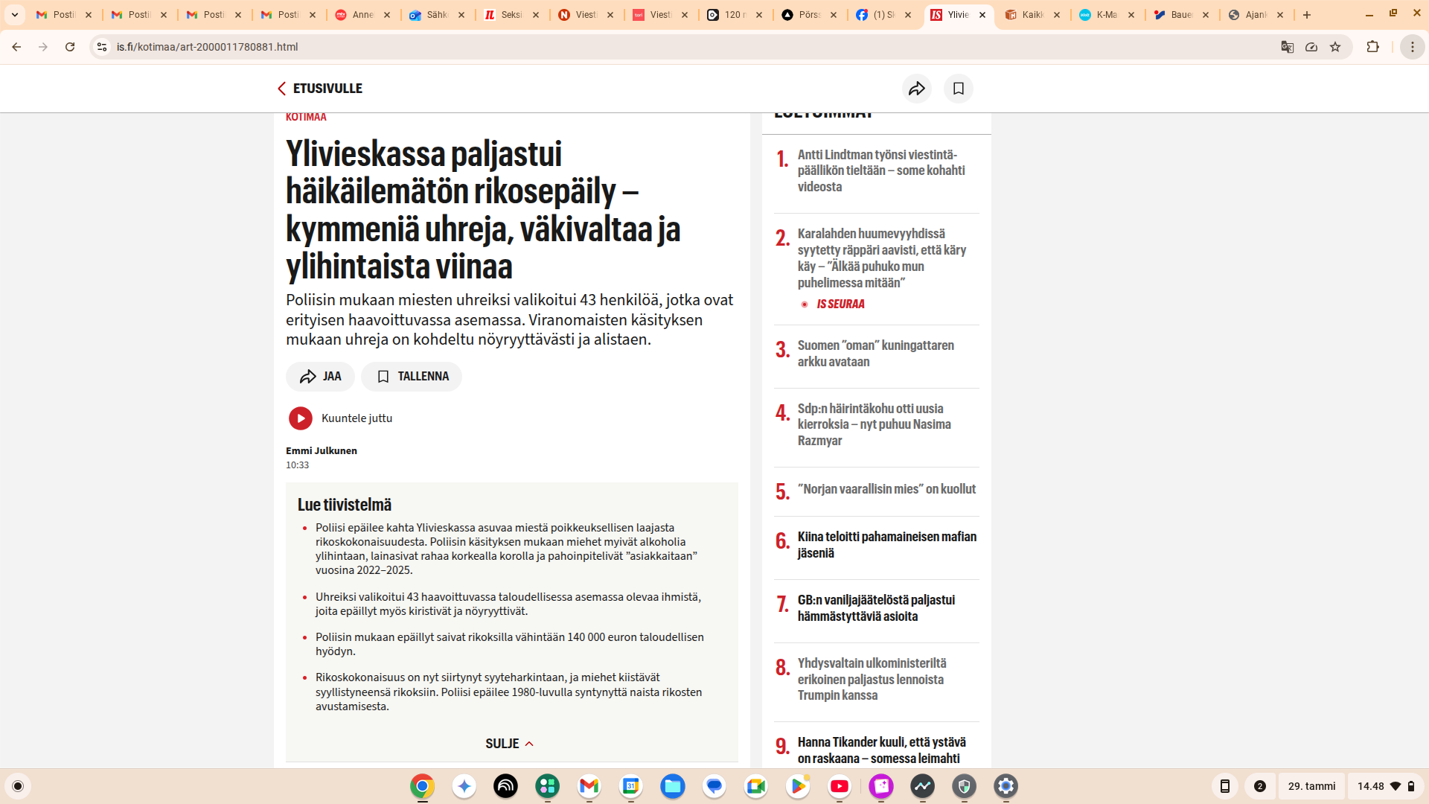Screen dimensions: 1429x804
Task: Open Messages chat app on shelf
Action: click(x=714, y=786)
